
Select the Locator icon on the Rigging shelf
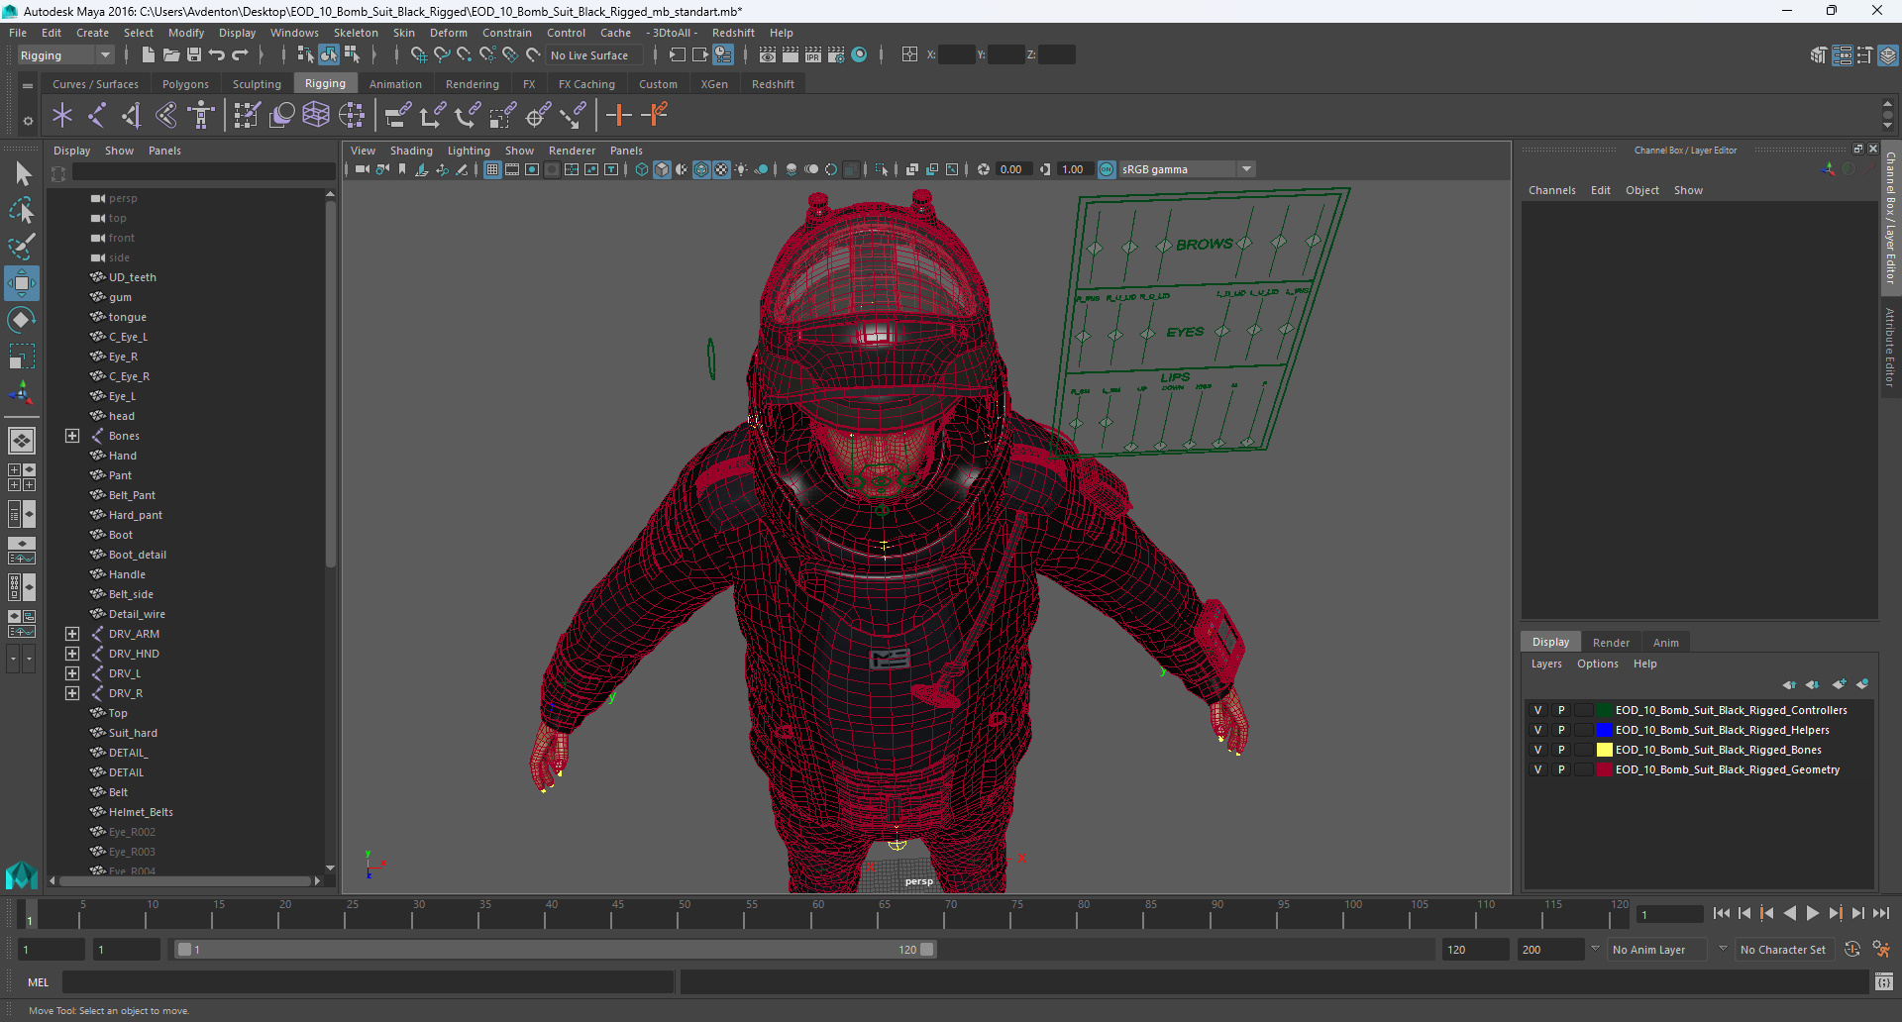click(x=62, y=116)
